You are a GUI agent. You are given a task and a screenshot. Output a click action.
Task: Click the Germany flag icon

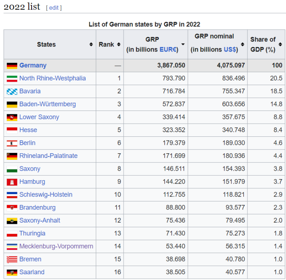click(12, 66)
